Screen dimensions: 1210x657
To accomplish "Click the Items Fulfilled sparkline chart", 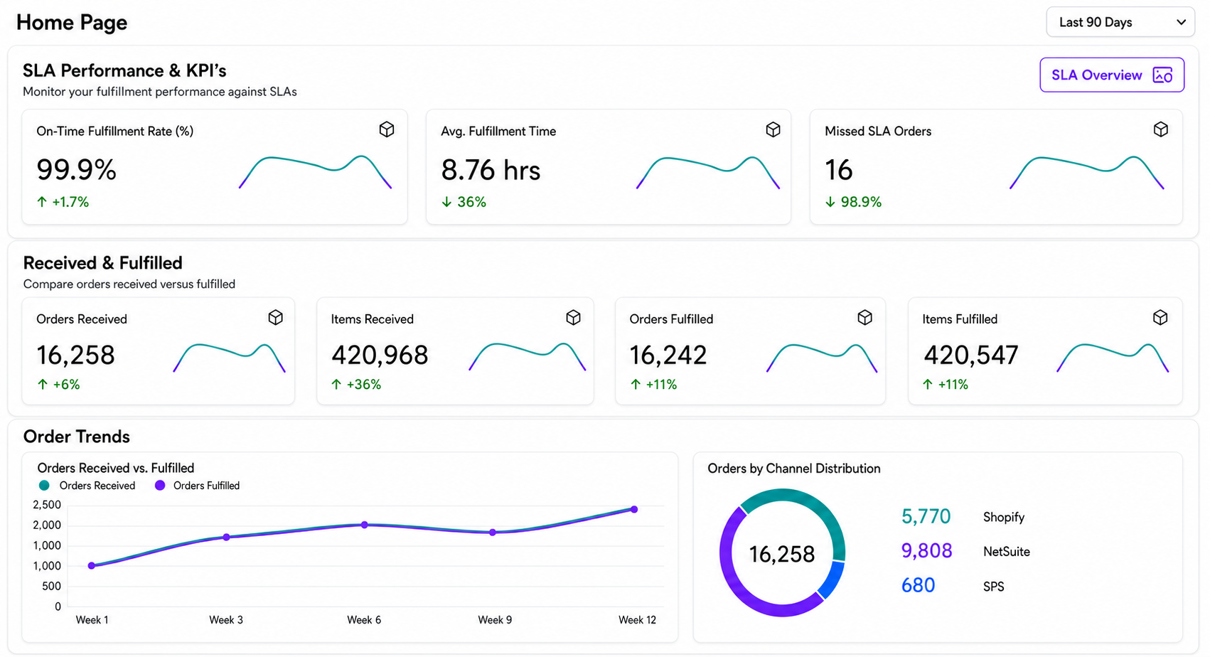I will (x=1113, y=358).
